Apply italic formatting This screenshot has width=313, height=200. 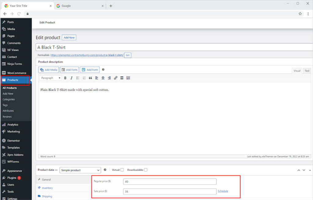coord(72,78)
